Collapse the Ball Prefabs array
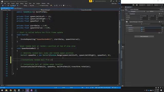 coord(125,26)
